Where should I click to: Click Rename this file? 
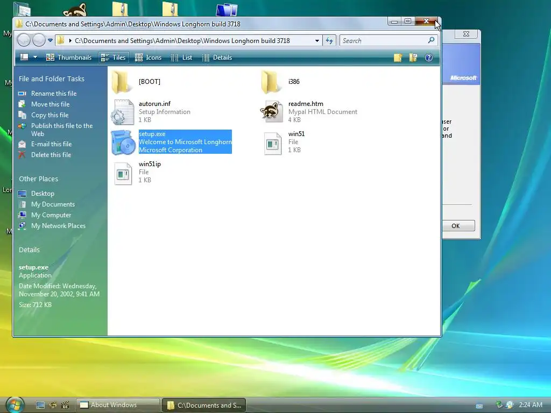click(x=54, y=94)
